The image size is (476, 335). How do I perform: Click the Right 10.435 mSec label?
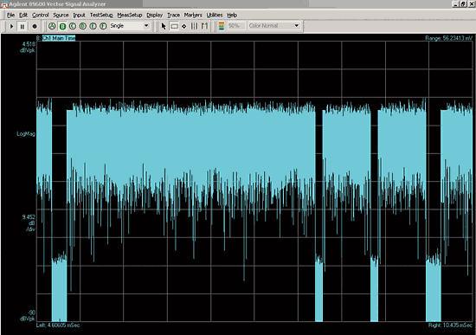pos(451,325)
